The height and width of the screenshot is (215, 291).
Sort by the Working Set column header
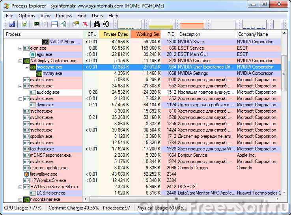pos(146,34)
